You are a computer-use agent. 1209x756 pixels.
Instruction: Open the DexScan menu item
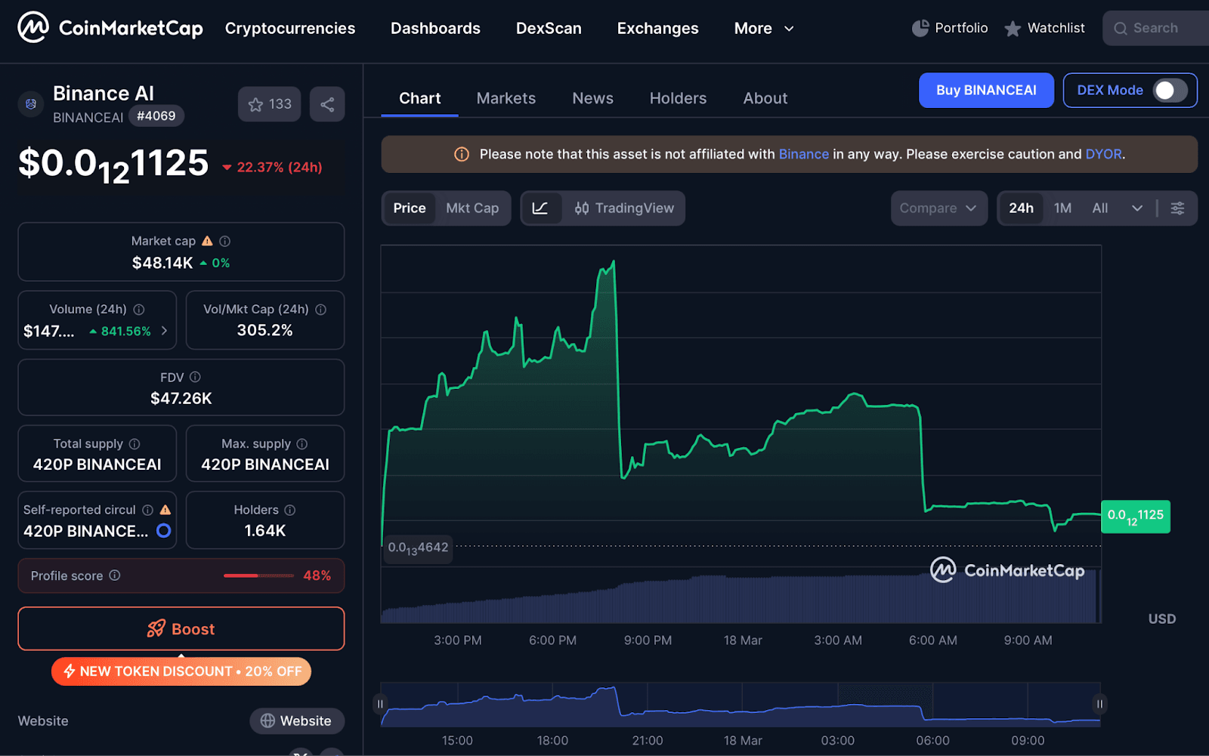(x=549, y=28)
